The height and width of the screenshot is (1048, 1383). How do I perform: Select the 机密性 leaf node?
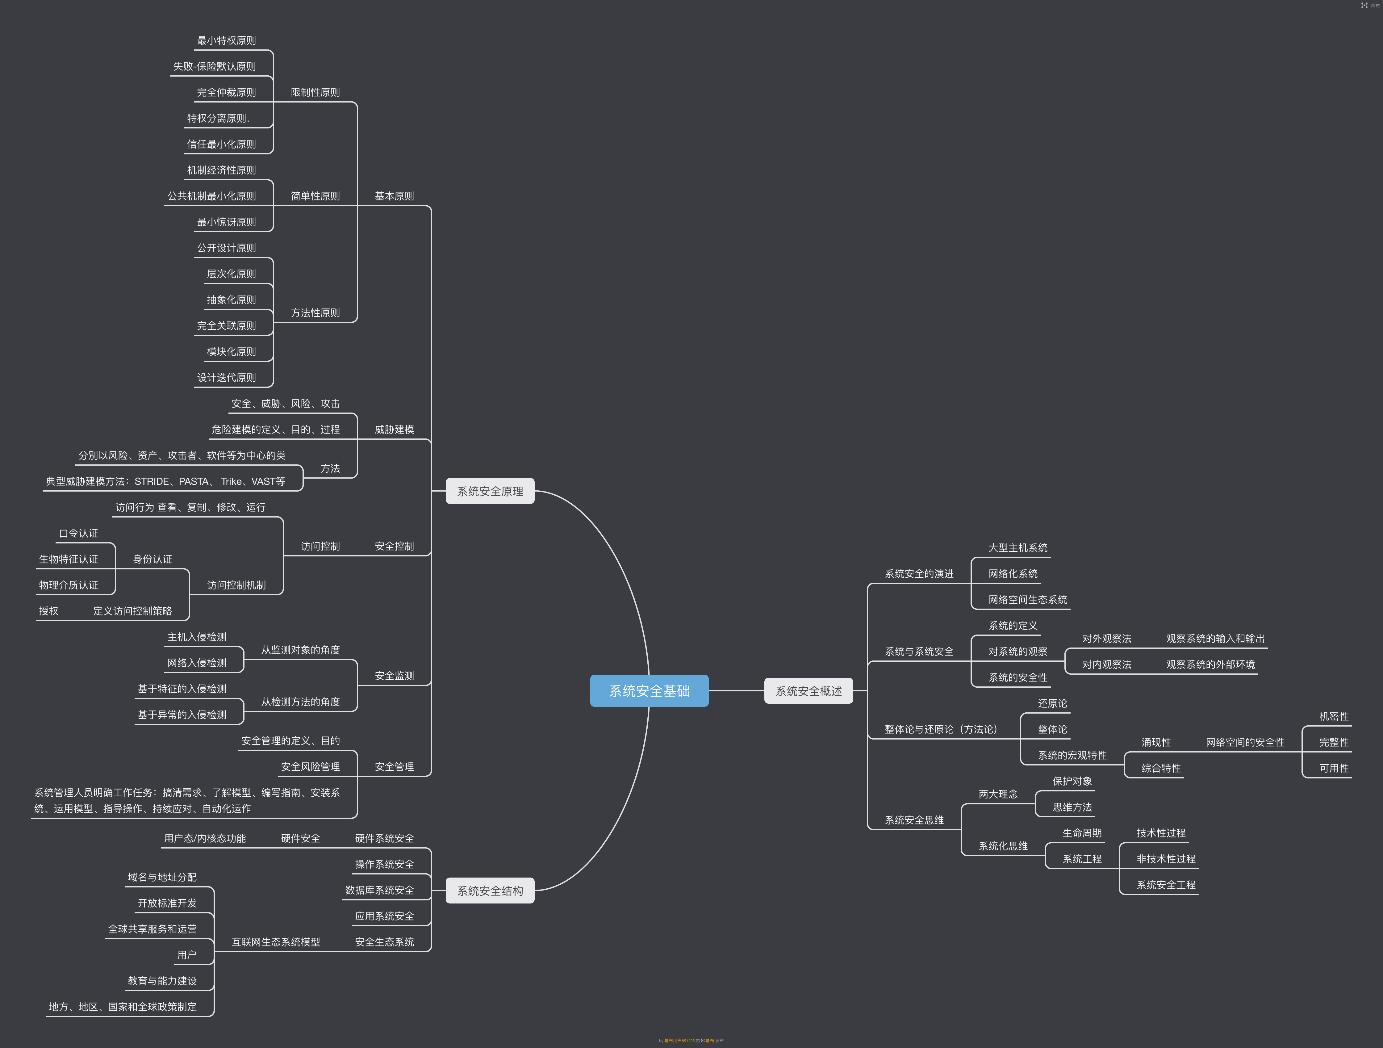point(1334,716)
